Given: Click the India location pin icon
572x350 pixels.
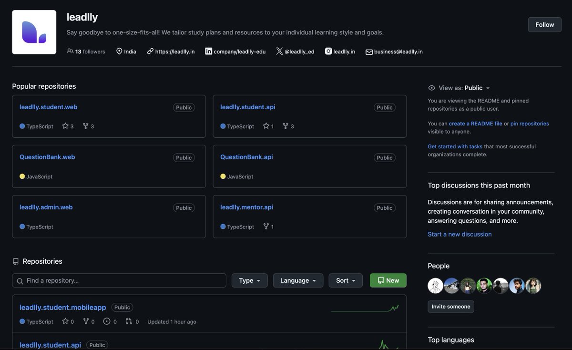Looking at the screenshot, I should tap(119, 51).
